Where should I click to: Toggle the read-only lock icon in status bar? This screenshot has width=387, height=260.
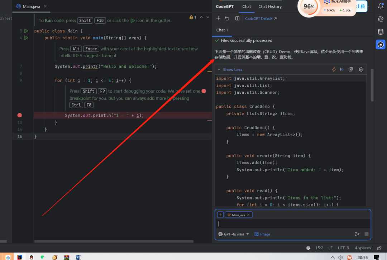pos(379,248)
